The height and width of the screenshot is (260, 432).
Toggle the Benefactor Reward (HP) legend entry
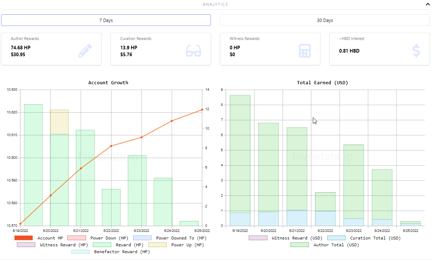(x=111, y=252)
